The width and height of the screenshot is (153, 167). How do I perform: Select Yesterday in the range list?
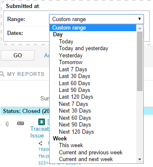(x=71, y=55)
